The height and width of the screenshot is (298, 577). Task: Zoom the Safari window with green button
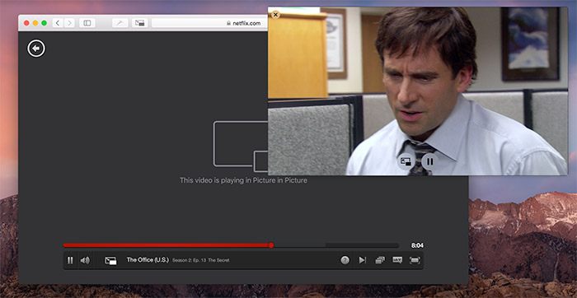45,23
